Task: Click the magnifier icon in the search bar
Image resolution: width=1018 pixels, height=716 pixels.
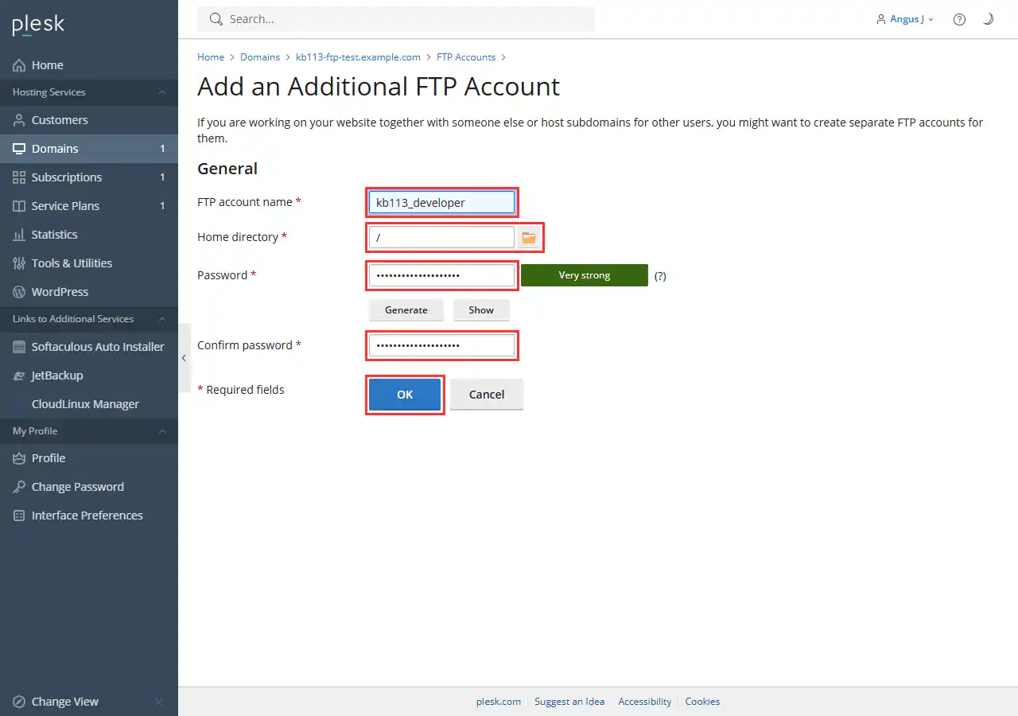Action: tap(216, 19)
